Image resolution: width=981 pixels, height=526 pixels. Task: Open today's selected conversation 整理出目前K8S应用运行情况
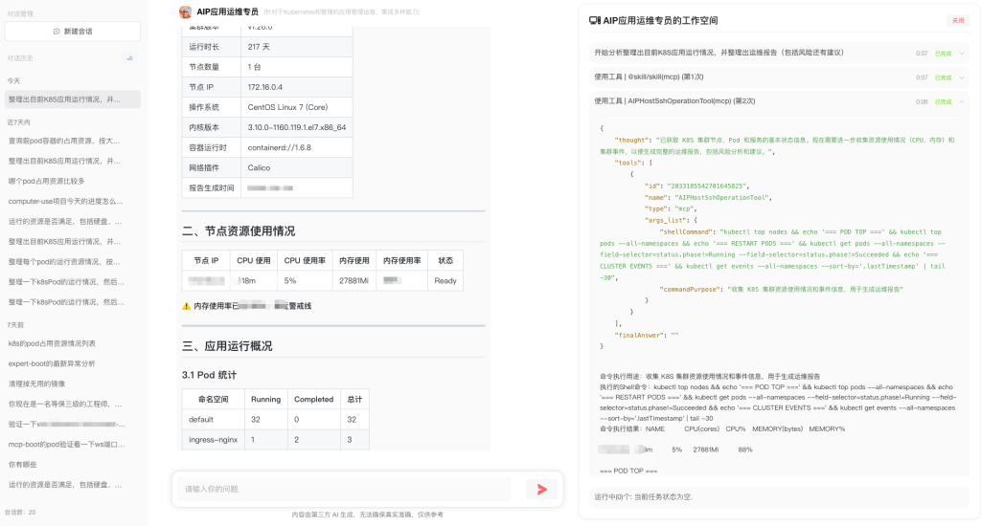pyautogui.click(x=65, y=99)
